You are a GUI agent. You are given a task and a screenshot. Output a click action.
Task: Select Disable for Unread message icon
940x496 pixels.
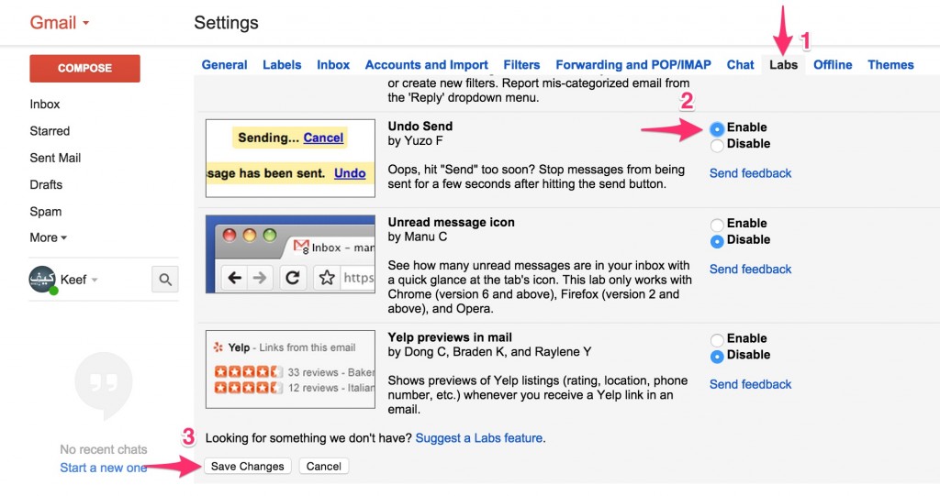pos(716,240)
